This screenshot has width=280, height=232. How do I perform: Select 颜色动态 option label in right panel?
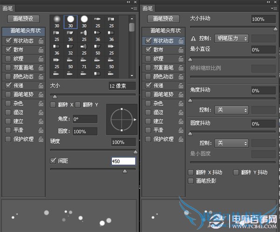pos(163,77)
